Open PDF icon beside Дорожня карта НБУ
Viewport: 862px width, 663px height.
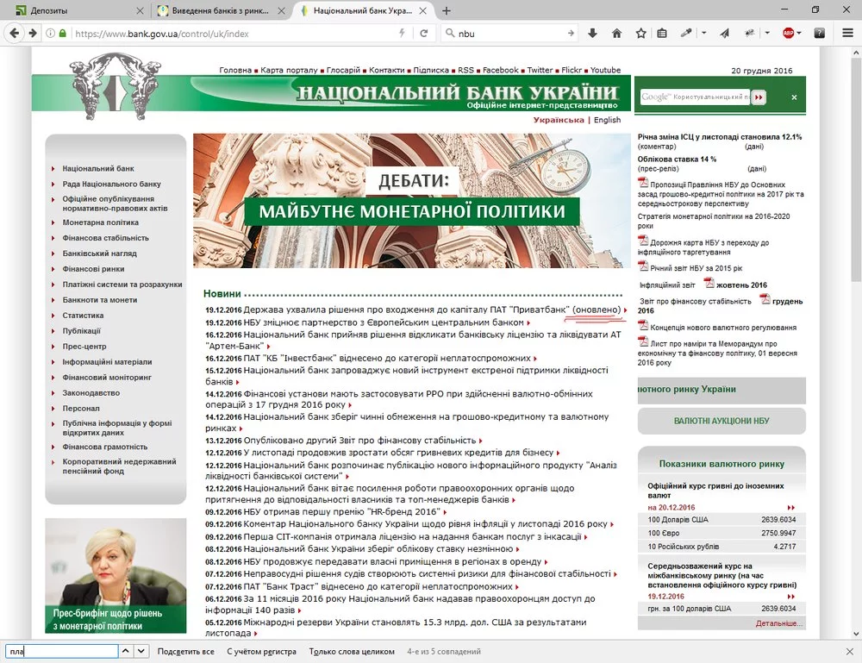pos(643,241)
